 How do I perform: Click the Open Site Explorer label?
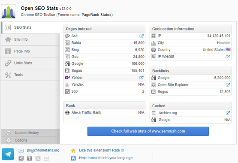point(173,85)
